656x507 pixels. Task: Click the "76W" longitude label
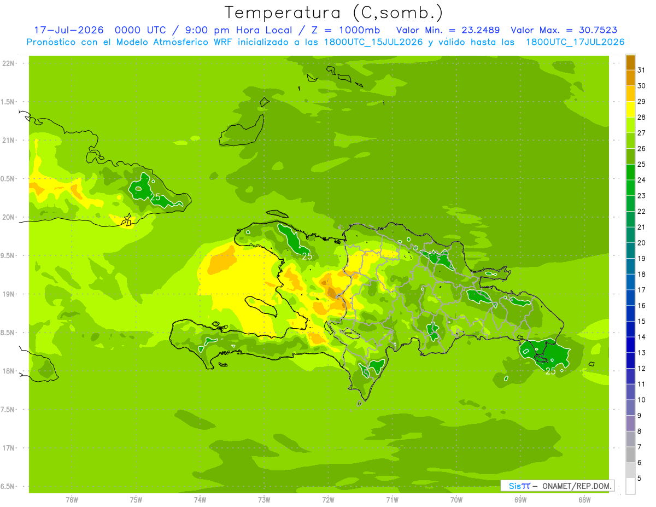tap(72, 500)
